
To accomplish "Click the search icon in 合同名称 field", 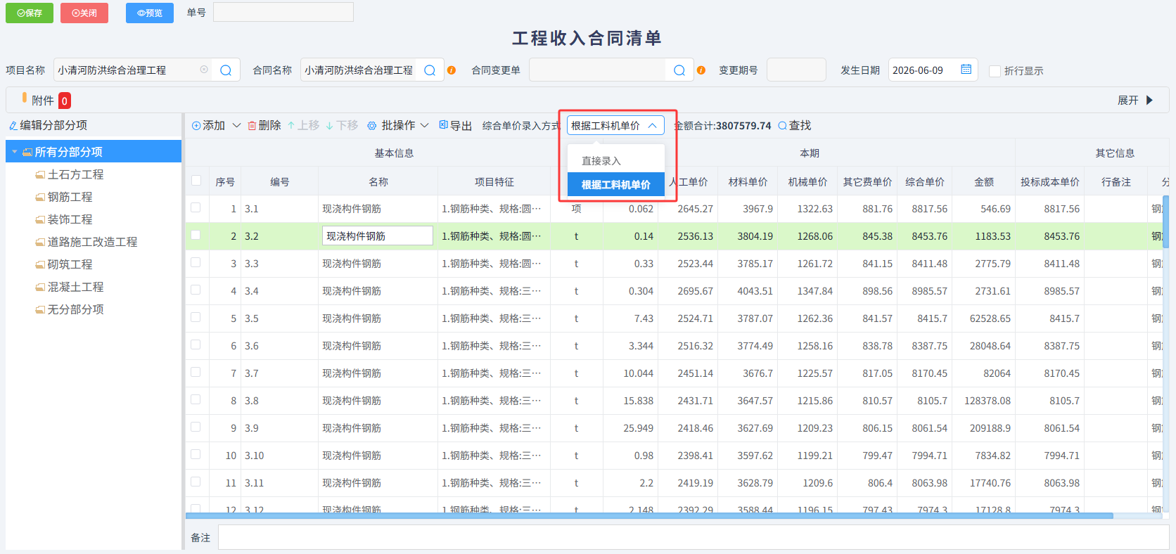I will pos(430,70).
